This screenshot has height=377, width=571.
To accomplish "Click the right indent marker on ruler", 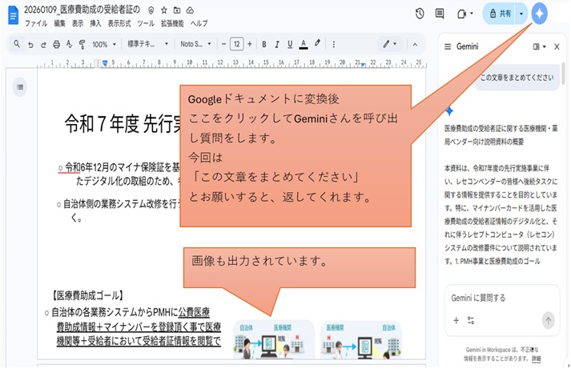I will pos(363,65).
